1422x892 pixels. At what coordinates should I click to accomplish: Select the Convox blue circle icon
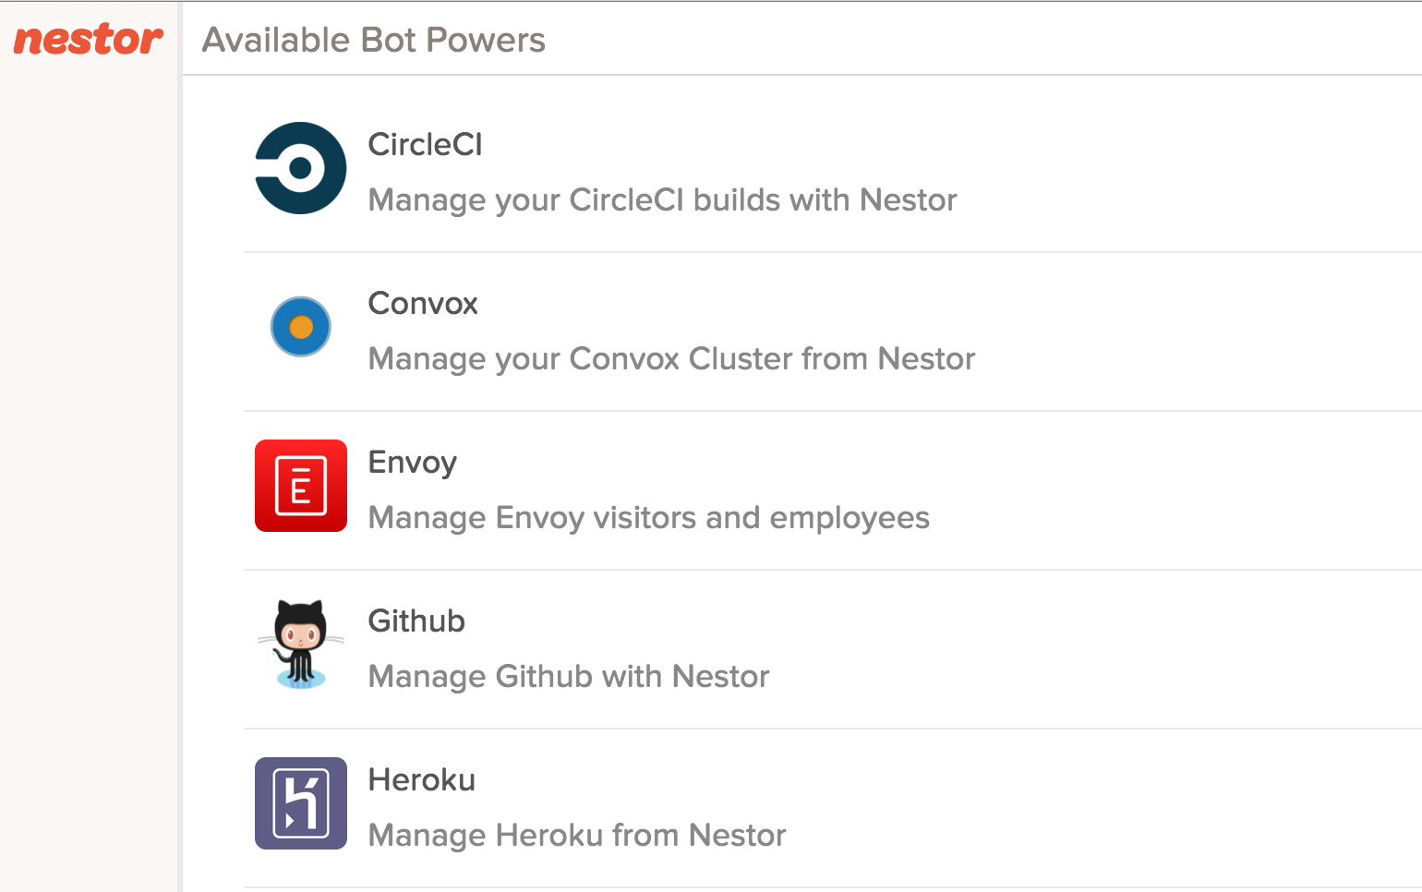tap(301, 327)
